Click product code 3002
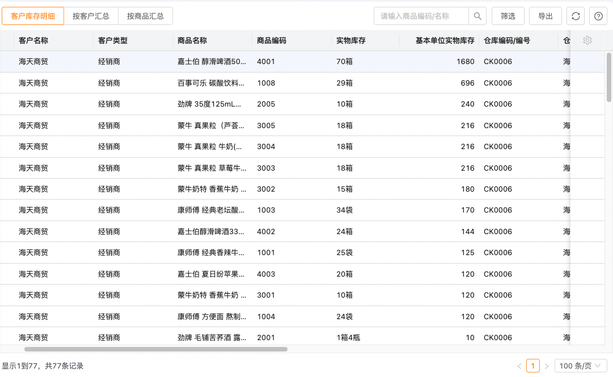The height and width of the screenshot is (377, 613). (266, 189)
